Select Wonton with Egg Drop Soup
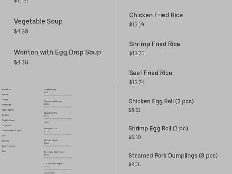Viewport: 232px width, 174px height. click(57, 52)
